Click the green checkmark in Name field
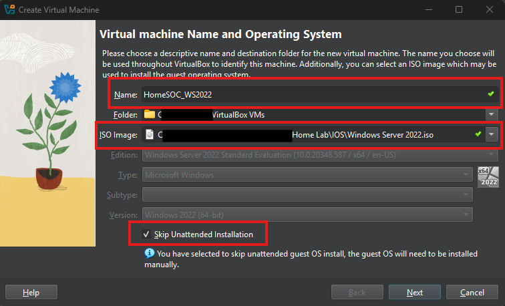 pos(492,95)
